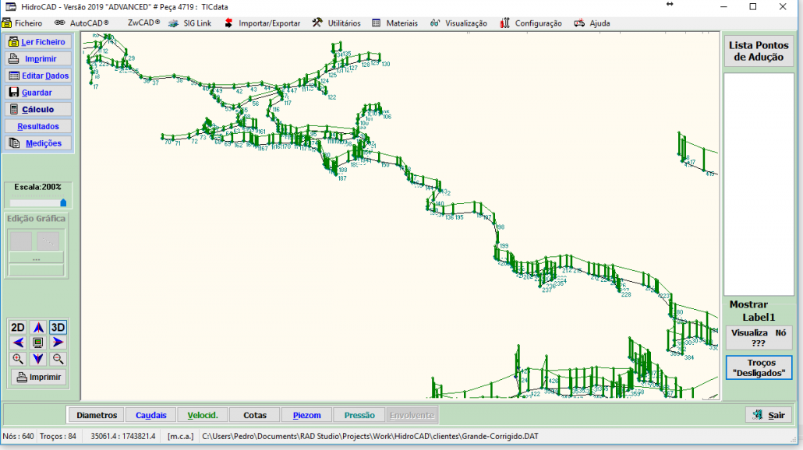This screenshot has width=803, height=450.
Task: Click the monitor fit-to-screen icon
Action: (x=38, y=343)
